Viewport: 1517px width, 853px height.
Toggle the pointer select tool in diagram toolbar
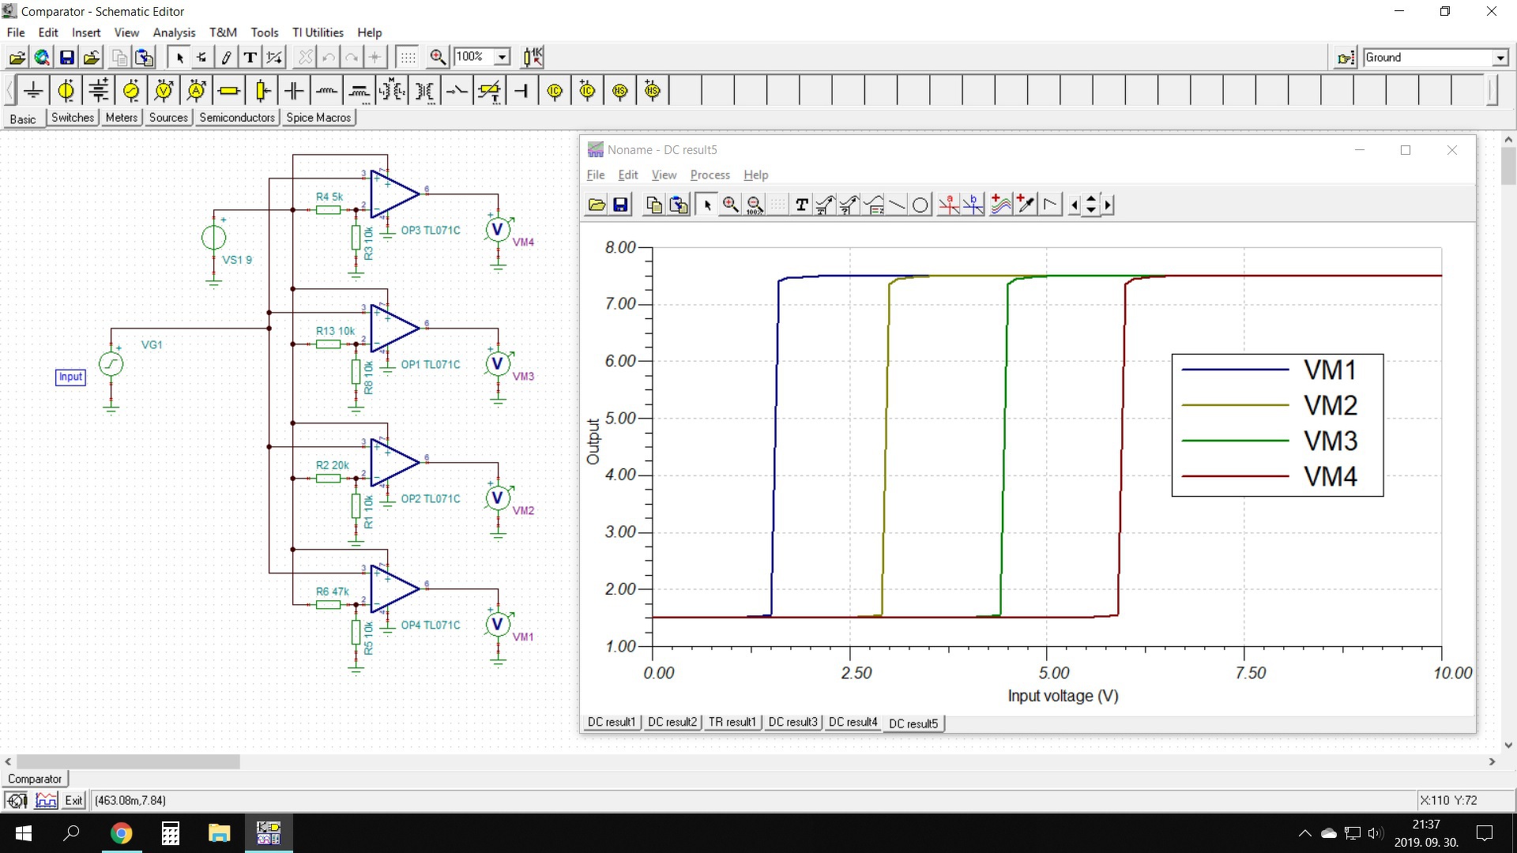point(707,205)
